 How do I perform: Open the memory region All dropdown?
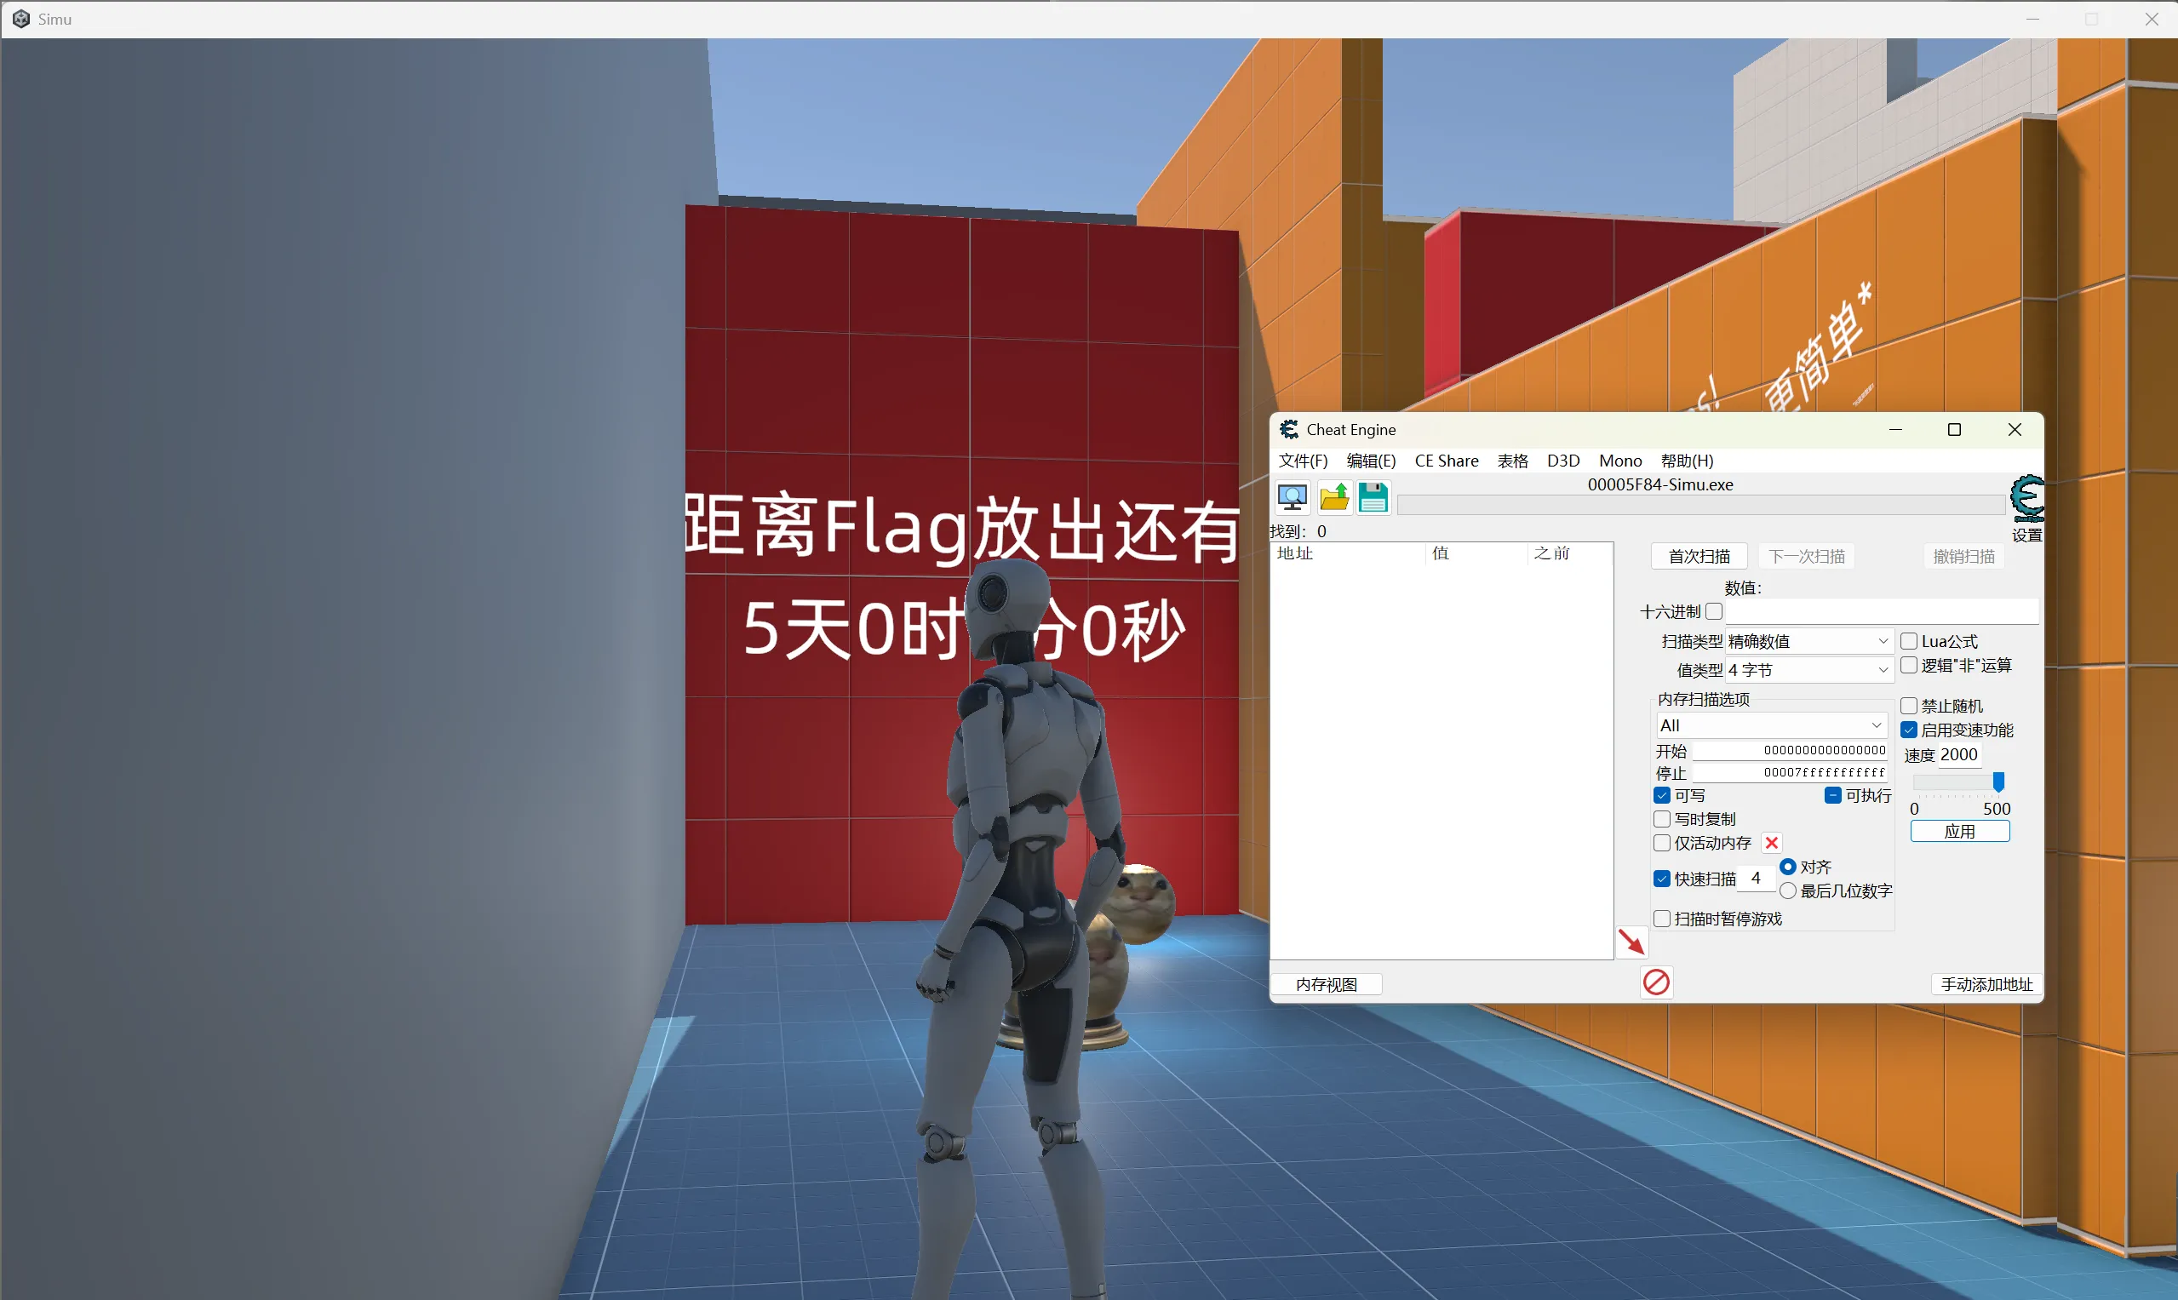point(1771,725)
